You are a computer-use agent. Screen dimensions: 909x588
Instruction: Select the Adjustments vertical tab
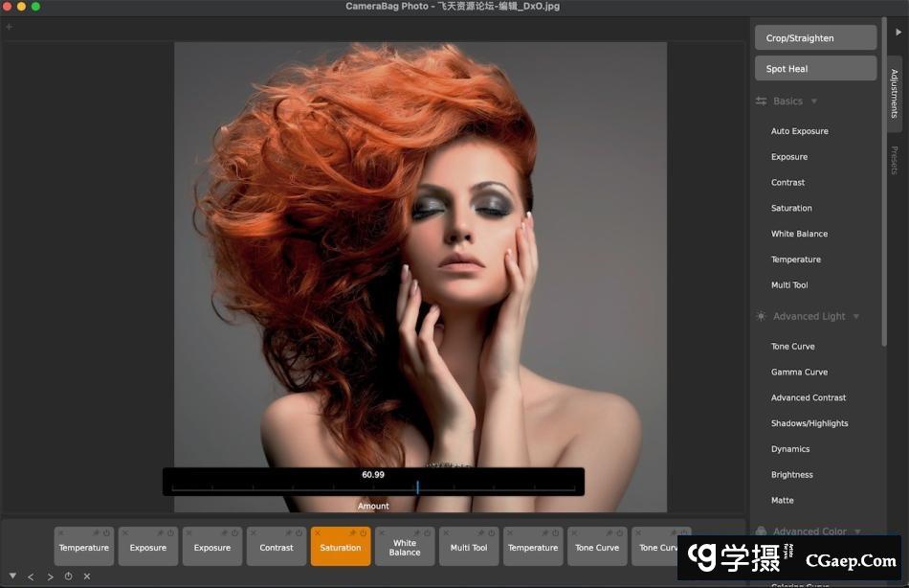[x=895, y=93]
